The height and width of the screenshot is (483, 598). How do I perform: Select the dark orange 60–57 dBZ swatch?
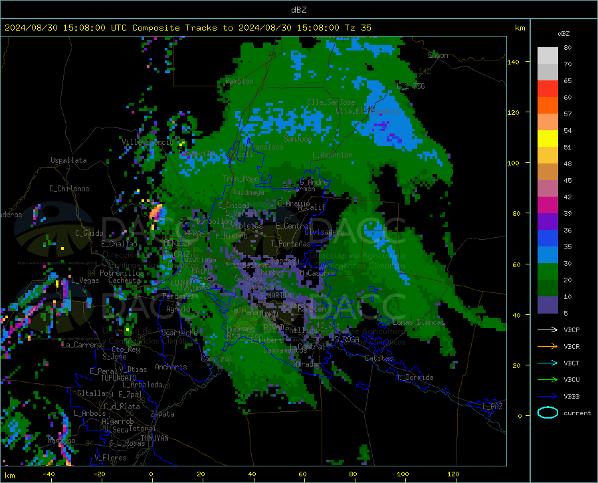(x=548, y=106)
